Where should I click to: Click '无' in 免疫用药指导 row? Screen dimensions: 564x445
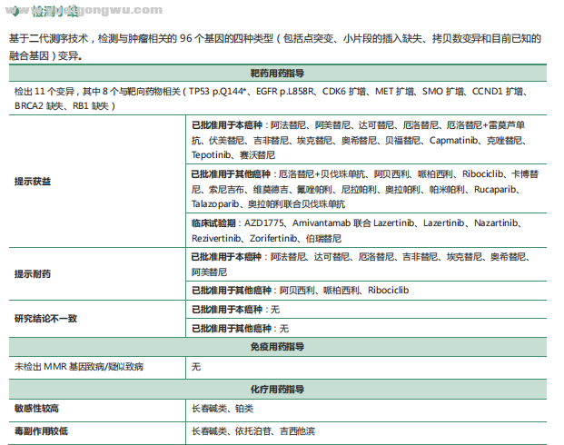[196, 367]
